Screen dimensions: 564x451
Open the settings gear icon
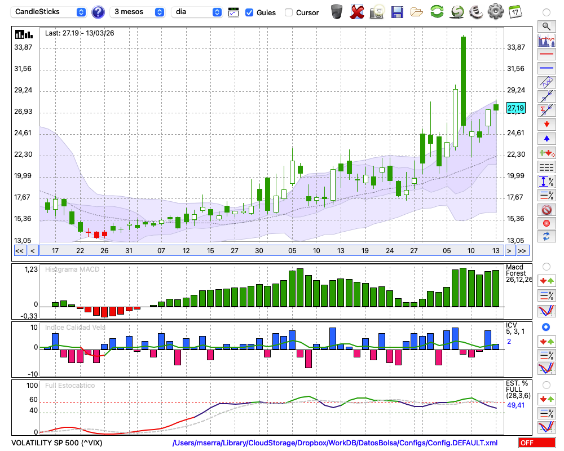pos(495,12)
